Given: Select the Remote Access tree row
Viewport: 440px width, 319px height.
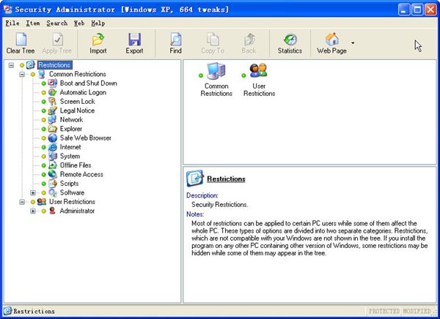Looking at the screenshot, I should pyautogui.click(x=81, y=174).
